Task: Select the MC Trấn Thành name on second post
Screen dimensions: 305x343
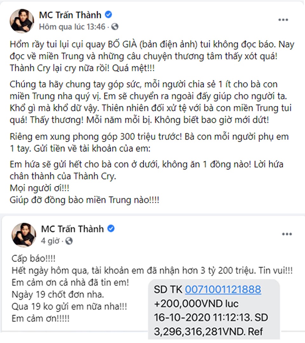Action: (72, 228)
